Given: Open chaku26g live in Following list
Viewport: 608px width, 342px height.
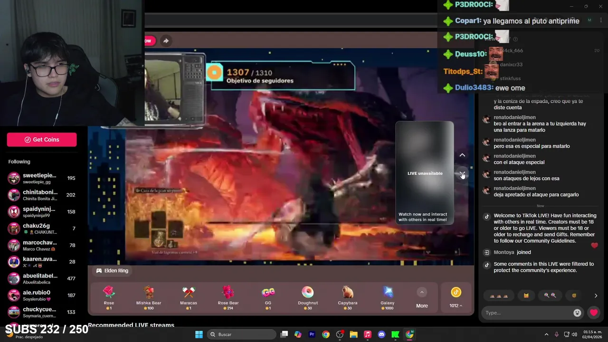Looking at the screenshot, I should [42, 228].
